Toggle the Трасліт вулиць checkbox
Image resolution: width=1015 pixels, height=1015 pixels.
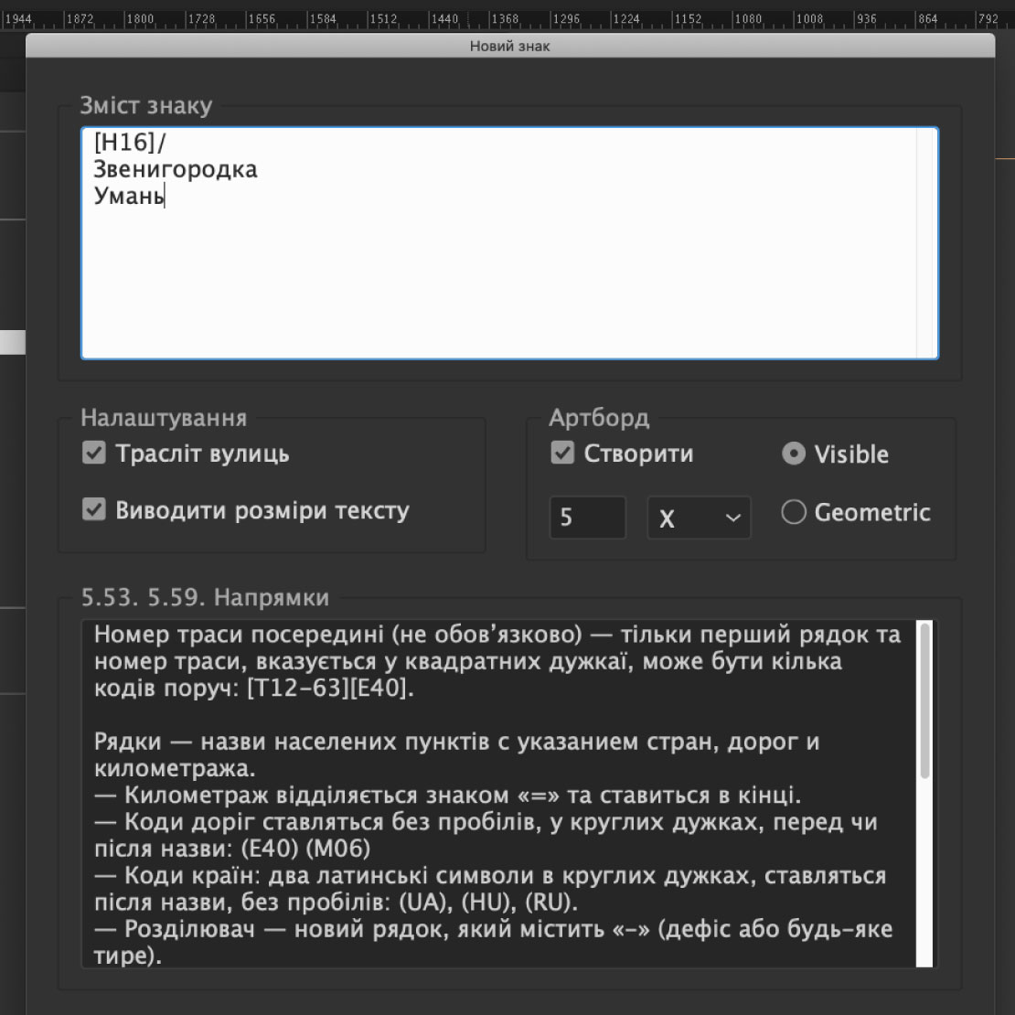pos(94,454)
